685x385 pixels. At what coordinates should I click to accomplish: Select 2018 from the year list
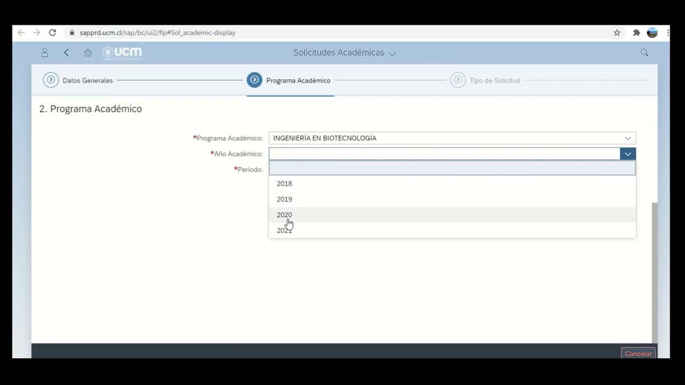284,184
